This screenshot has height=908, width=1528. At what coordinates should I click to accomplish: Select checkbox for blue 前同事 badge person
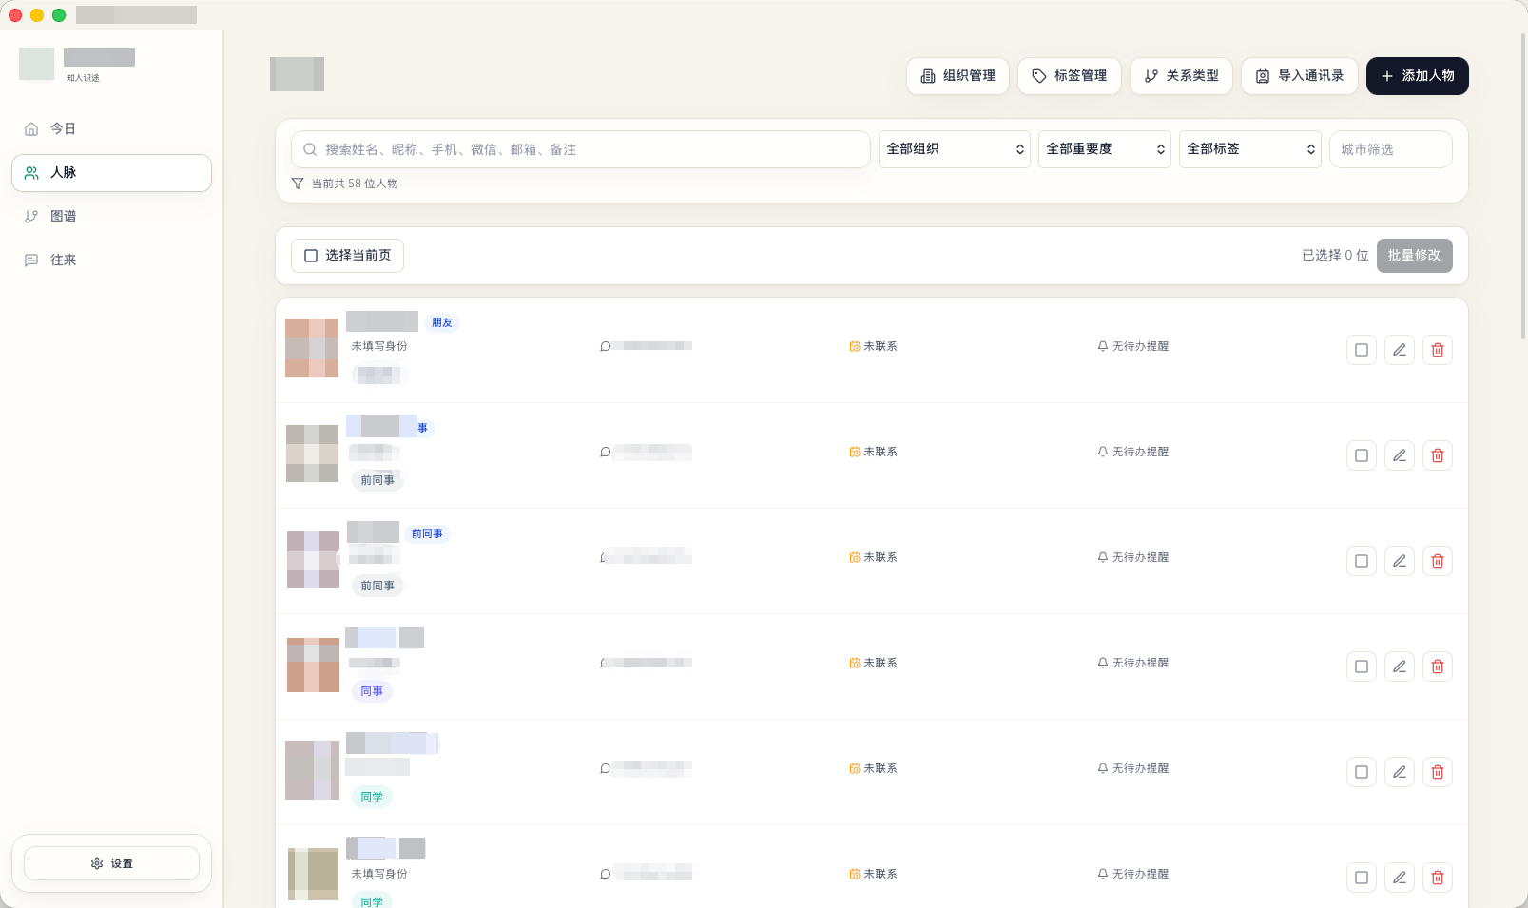point(1362,561)
